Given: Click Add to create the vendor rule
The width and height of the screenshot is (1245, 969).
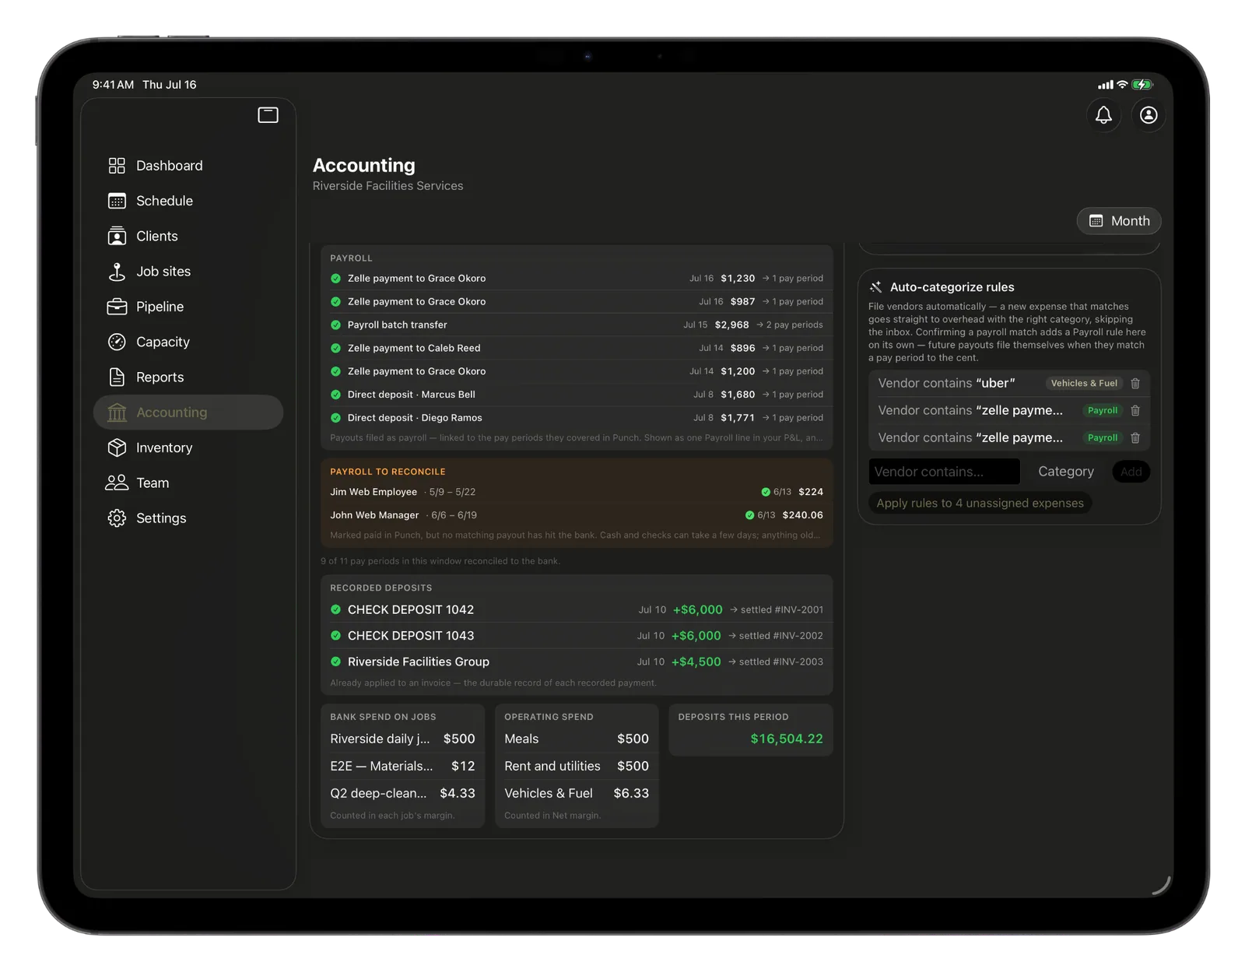Looking at the screenshot, I should [1131, 472].
